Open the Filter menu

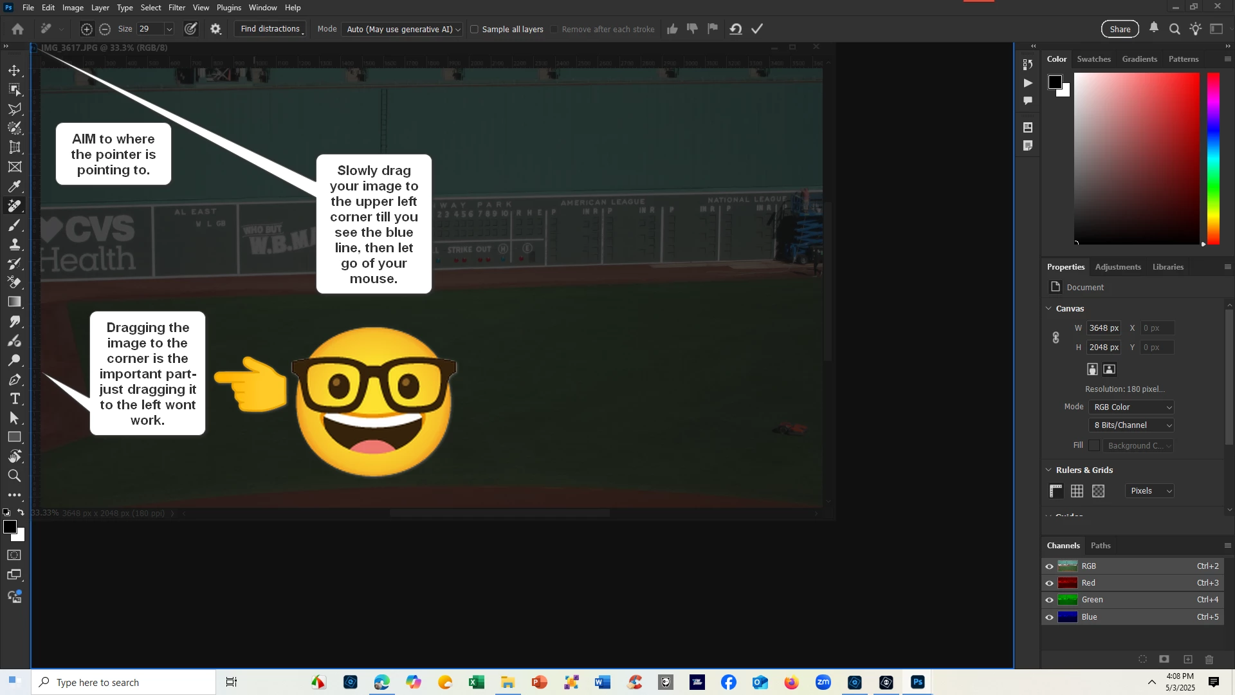pyautogui.click(x=176, y=8)
